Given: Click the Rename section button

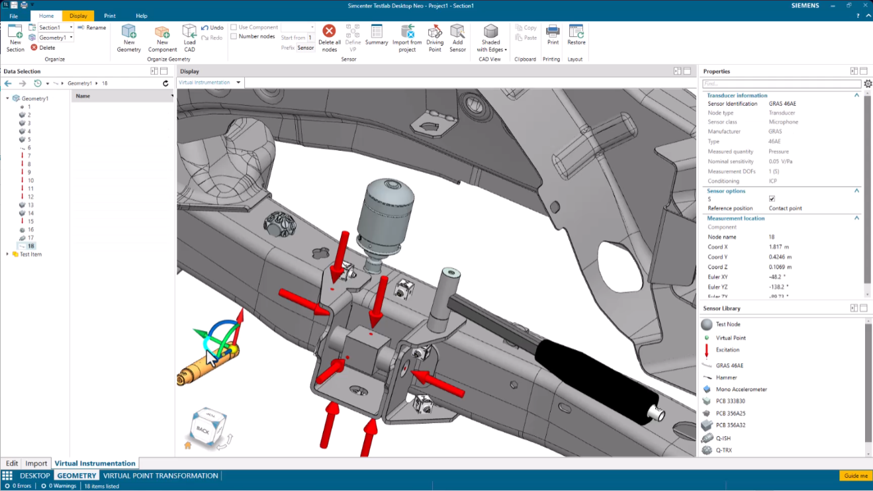Looking at the screenshot, I should coord(91,28).
